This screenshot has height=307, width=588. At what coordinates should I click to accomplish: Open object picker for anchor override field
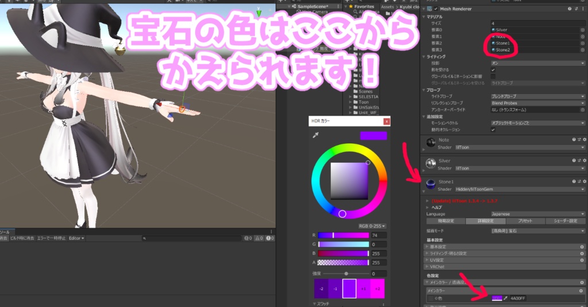coord(583,109)
